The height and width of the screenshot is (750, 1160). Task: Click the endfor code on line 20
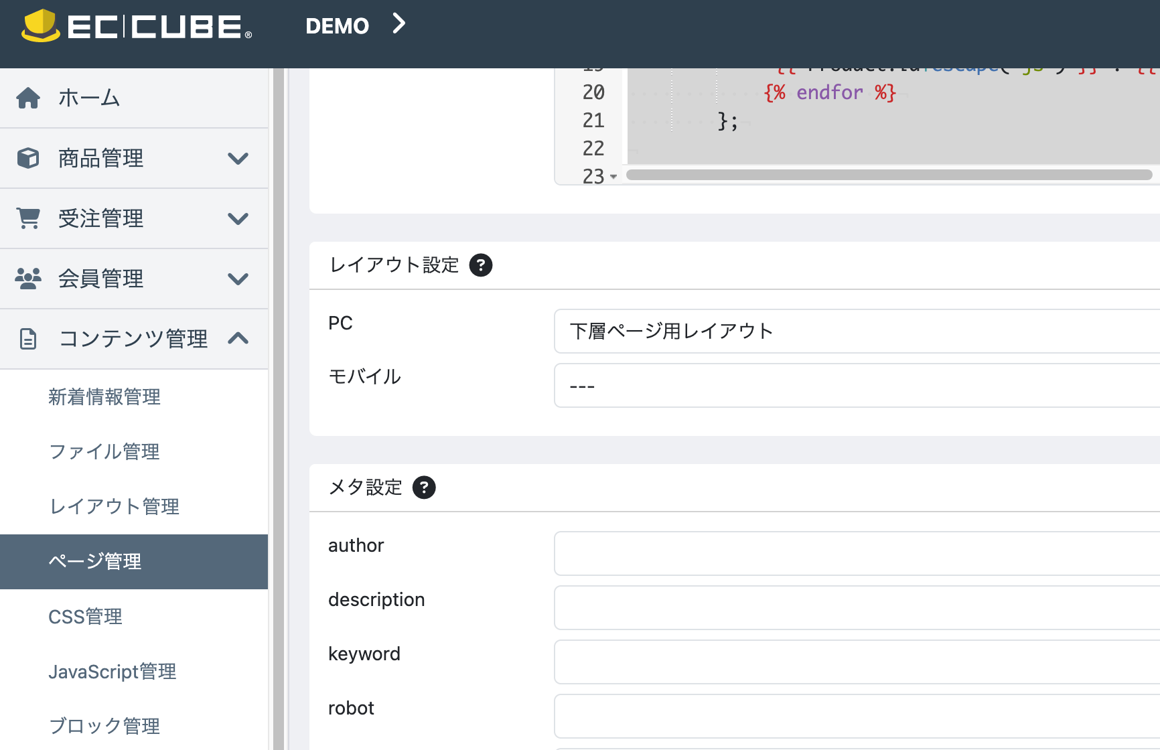[830, 92]
